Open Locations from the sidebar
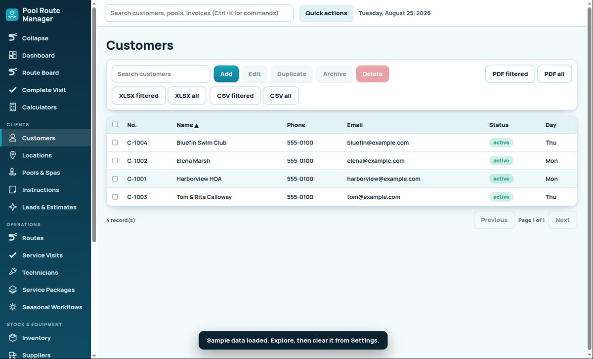This screenshot has height=359, width=593. (45, 155)
